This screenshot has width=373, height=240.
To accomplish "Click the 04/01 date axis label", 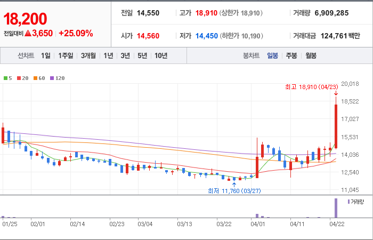I will point(257,224).
